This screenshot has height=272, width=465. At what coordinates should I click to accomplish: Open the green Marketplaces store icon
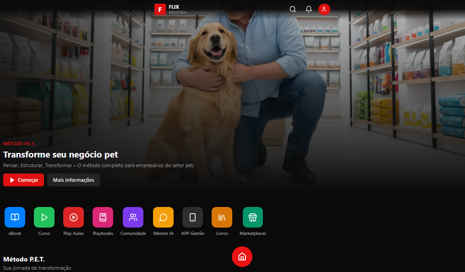[253, 217]
